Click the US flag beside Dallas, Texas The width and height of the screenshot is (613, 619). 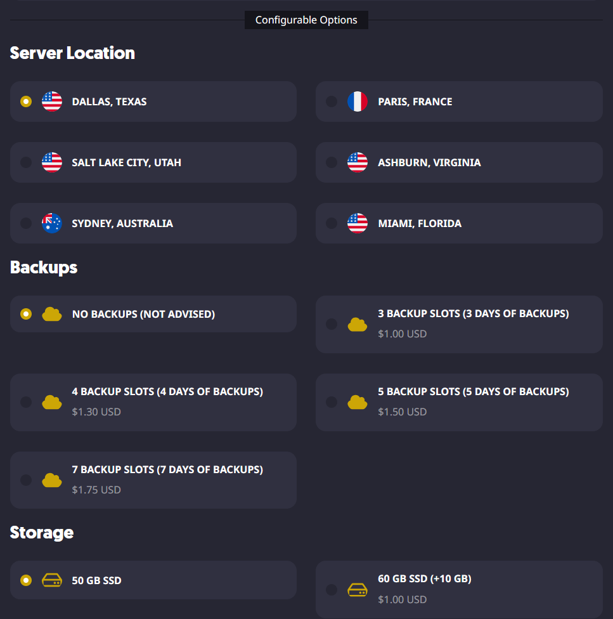click(x=52, y=101)
